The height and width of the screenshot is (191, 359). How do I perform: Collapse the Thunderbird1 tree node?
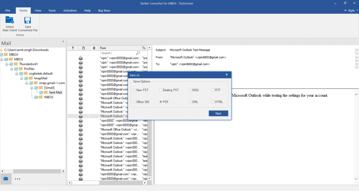tap(7, 64)
